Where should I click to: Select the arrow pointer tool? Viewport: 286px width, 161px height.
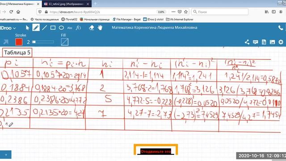pos(27,28)
